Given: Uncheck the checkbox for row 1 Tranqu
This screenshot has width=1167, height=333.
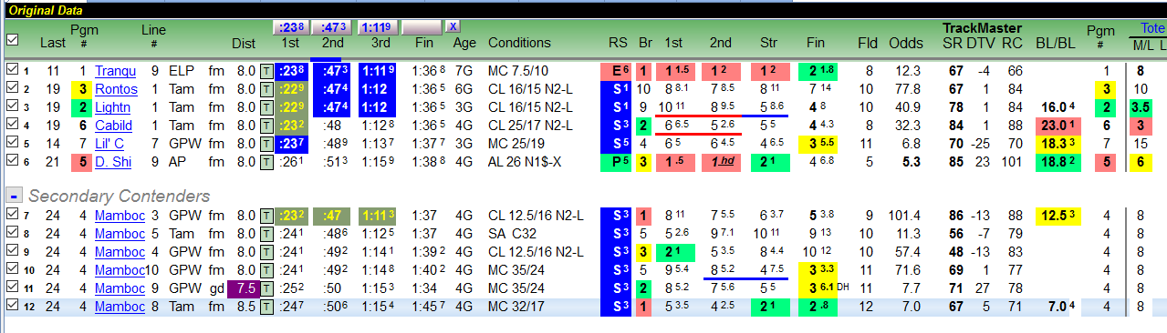Looking at the screenshot, I should click(11, 70).
